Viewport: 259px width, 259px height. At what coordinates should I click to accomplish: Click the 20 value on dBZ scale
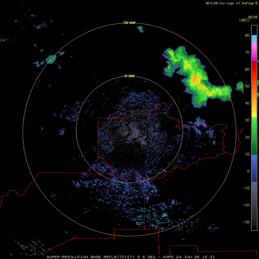coord(247,137)
